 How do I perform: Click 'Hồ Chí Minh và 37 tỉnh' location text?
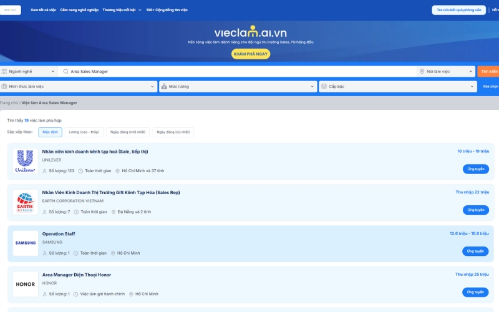tap(143, 171)
